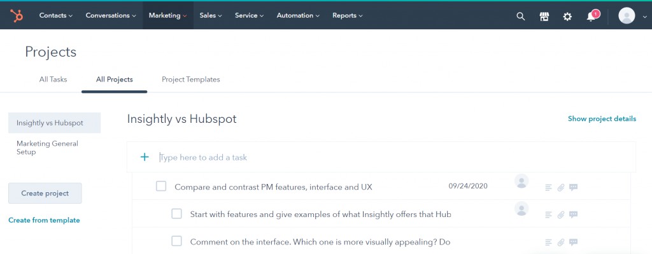Click the Create project button
The image size is (652, 254).
click(45, 194)
